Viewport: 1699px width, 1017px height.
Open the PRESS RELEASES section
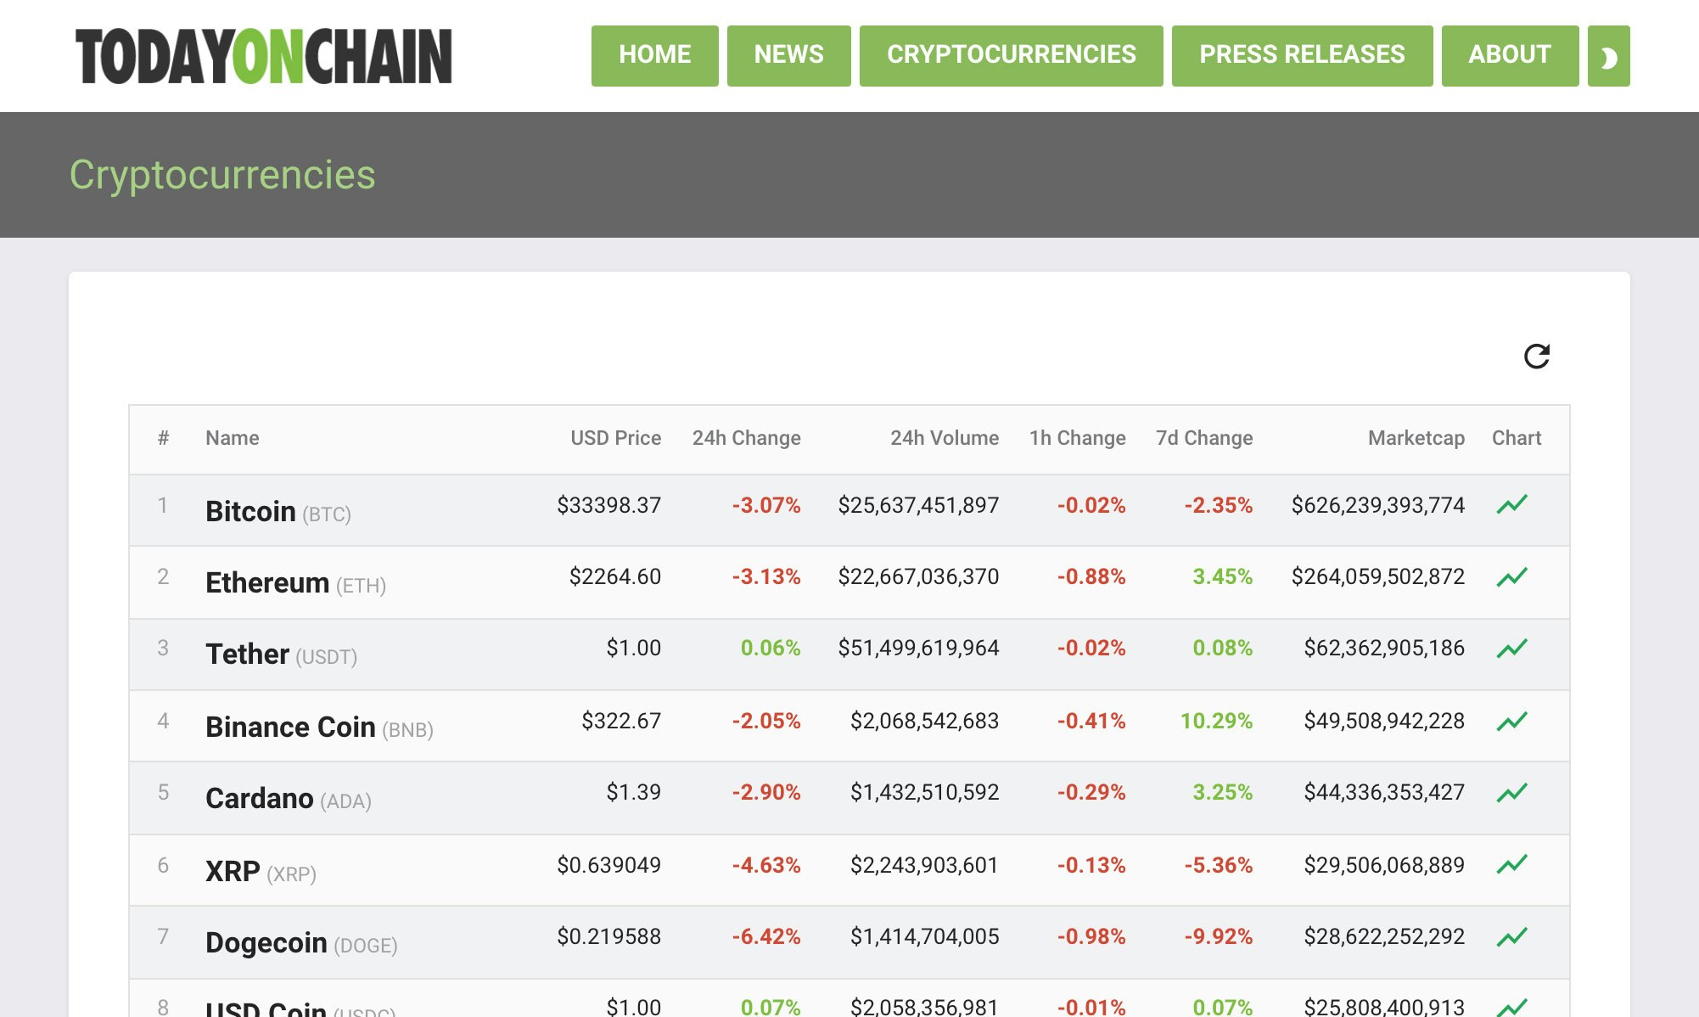click(1302, 54)
